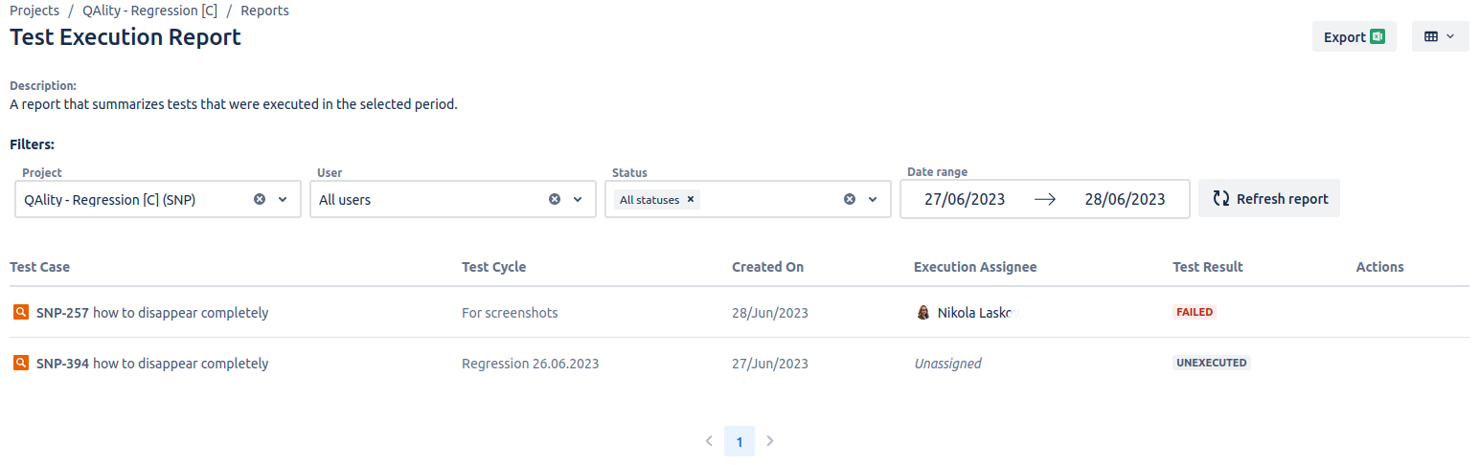Viewport: 1480px width, 465px height.
Task: Expand the User filter dropdown
Action: 578,199
